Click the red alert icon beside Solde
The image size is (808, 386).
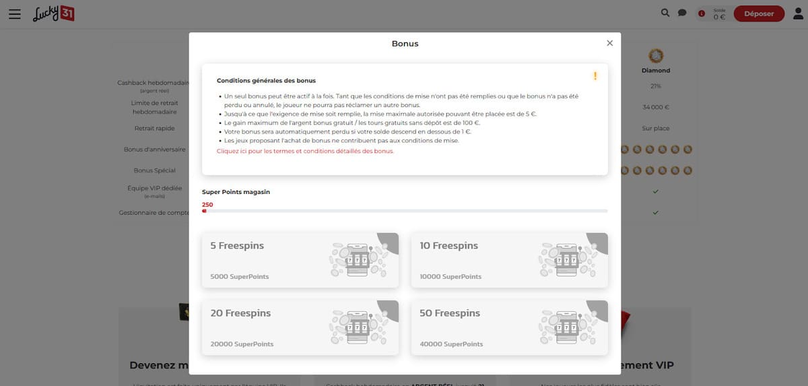(x=702, y=13)
